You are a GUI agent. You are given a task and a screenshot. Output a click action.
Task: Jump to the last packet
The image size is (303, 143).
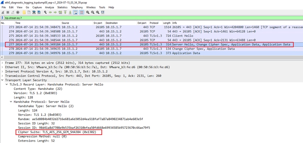pyautogui.click(x=70, y=12)
